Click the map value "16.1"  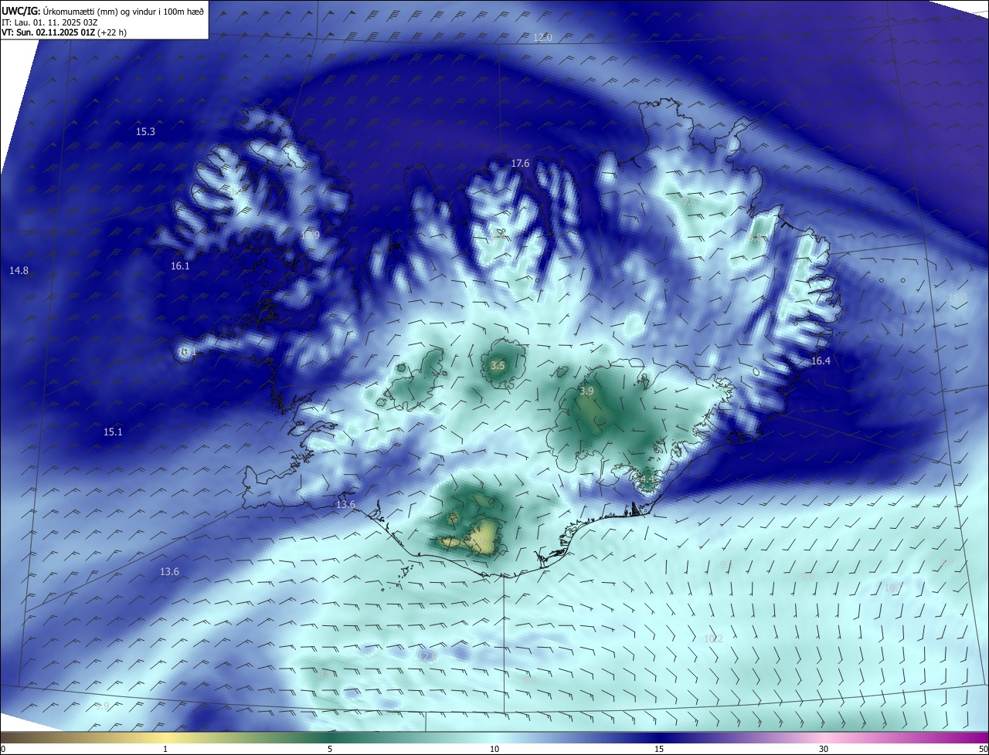pos(180,266)
